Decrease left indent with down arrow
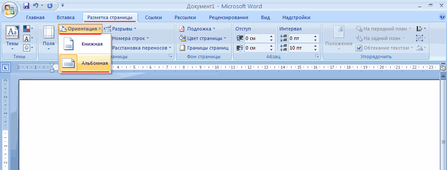 [271, 40]
